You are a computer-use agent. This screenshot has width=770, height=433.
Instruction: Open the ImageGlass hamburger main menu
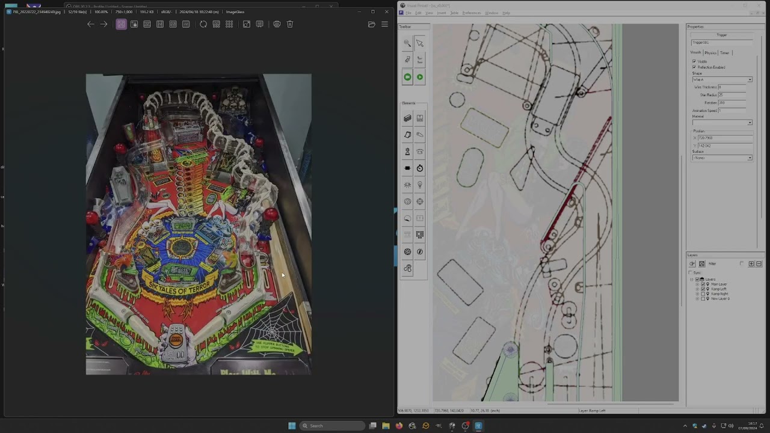click(x=384, y=24)
